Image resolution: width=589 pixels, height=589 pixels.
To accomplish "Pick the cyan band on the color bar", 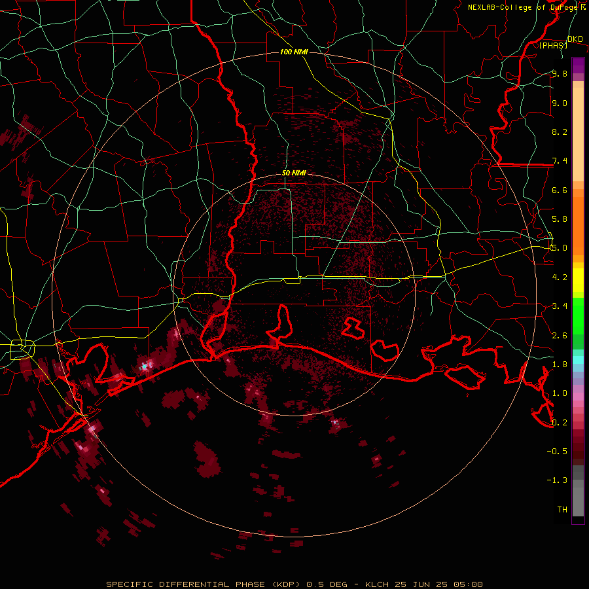I will pos(578,360).
